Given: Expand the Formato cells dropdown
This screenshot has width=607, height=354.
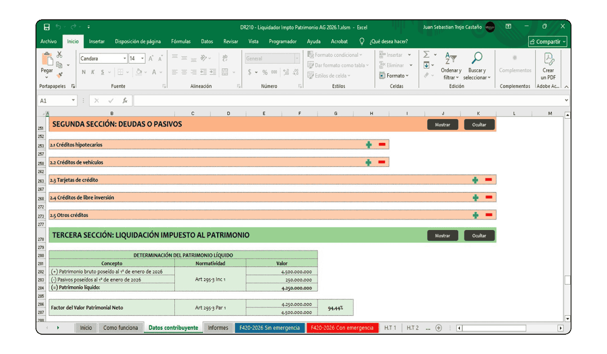Looking at the screenshot, I should click(397, 76).
